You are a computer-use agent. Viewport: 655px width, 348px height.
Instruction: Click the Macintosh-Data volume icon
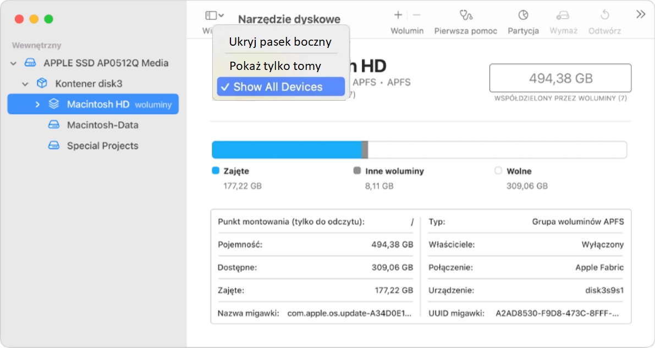point(53,125)
